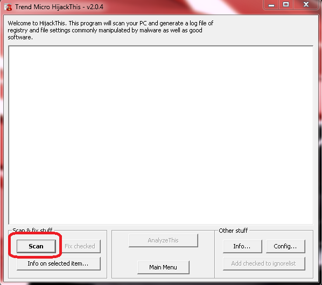The height and width of the screenshot is (285, 322).
Task: Click inside the empty scan results list
Action: coord(161,135)
